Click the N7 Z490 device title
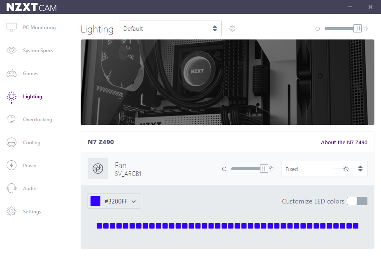 coord(100,142)
